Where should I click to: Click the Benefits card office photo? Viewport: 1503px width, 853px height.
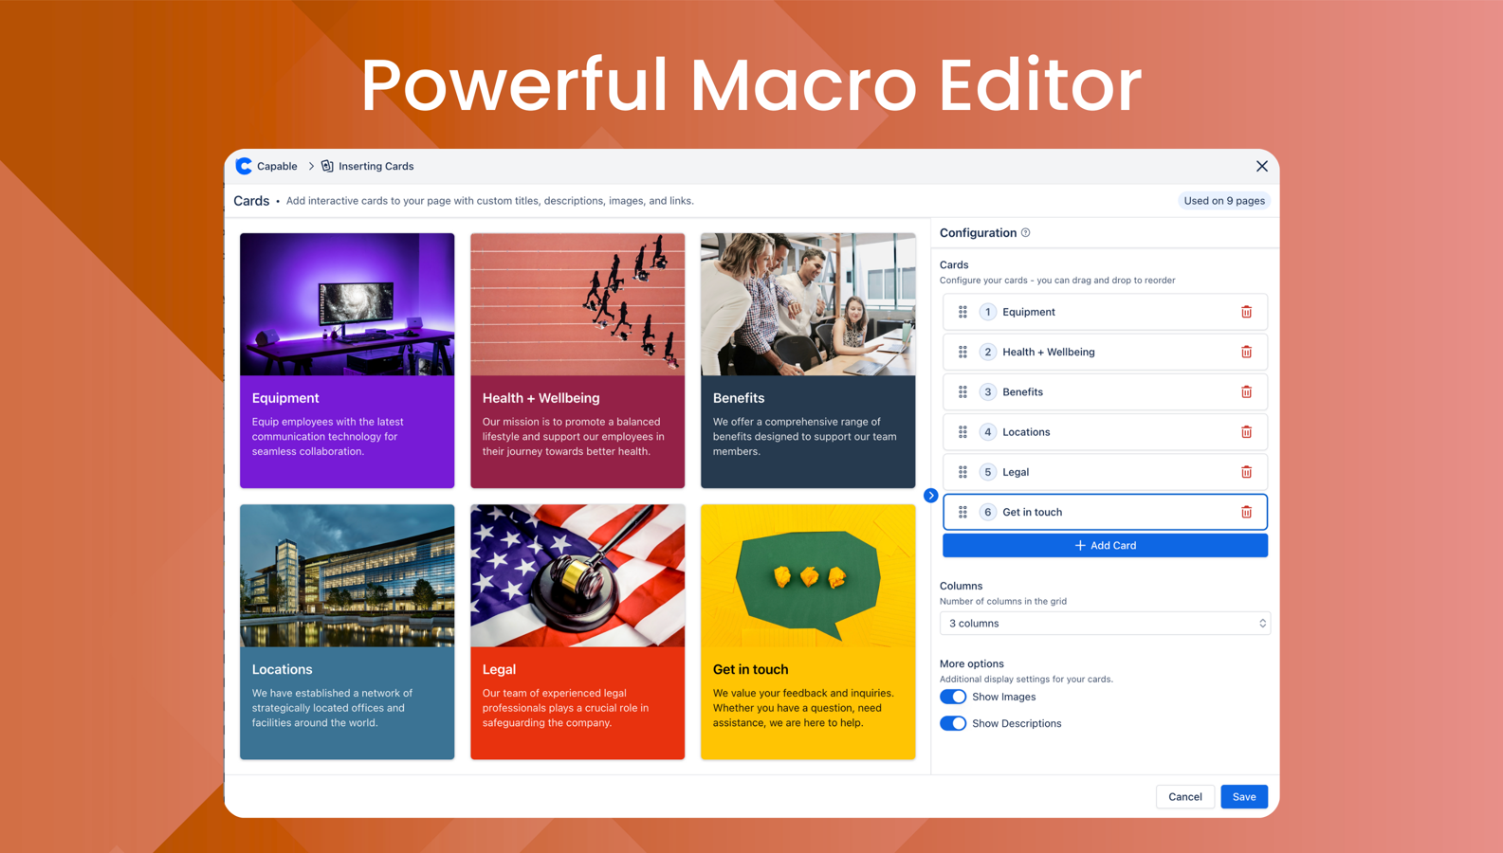(x=808, y=304)
